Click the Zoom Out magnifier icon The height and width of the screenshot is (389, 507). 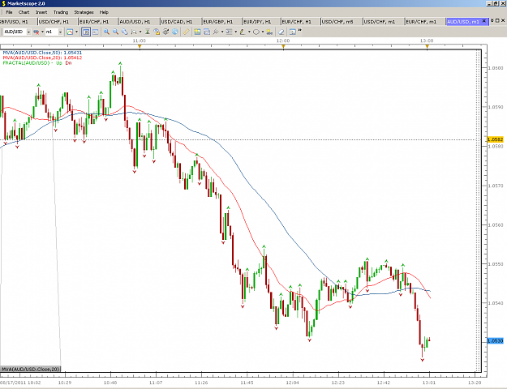pyautogui.click(x=115, y=32)
